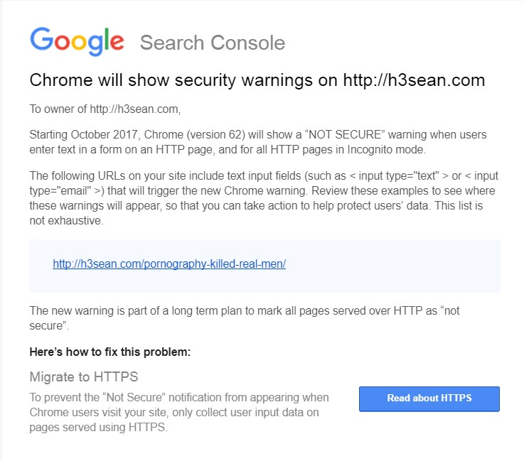Click the Search Console title text
The image size is (524, 461).
(x=212, y=43)
